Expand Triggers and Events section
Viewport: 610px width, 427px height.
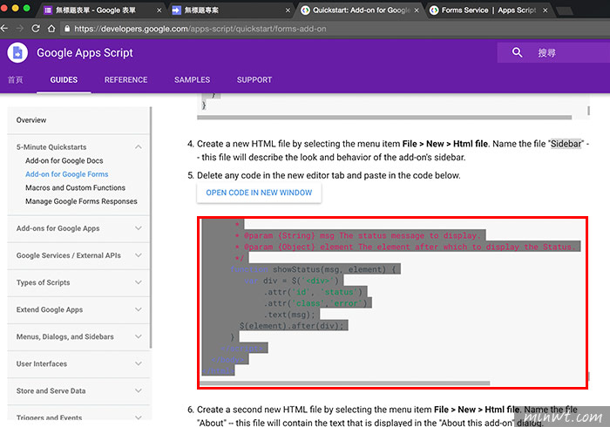(138, 417)
